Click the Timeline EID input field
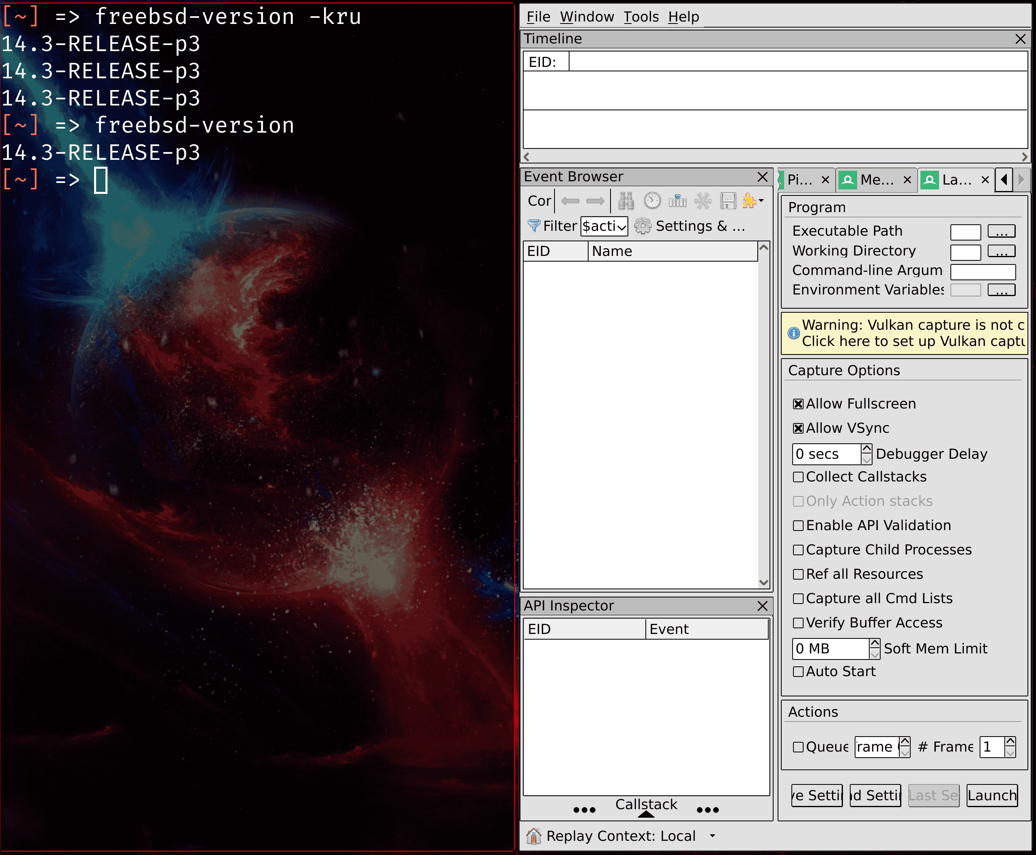1036x855 pixels. point(797,62)
